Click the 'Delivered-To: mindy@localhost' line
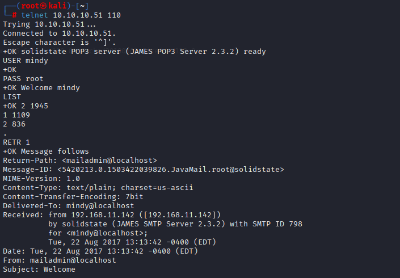 [x=68, y=206]
